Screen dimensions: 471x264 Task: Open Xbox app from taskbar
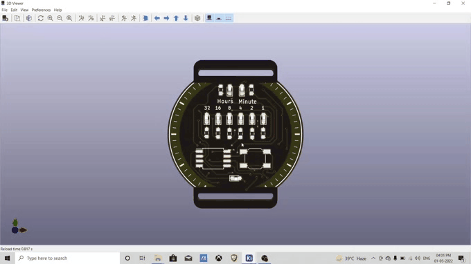point(219,258)
